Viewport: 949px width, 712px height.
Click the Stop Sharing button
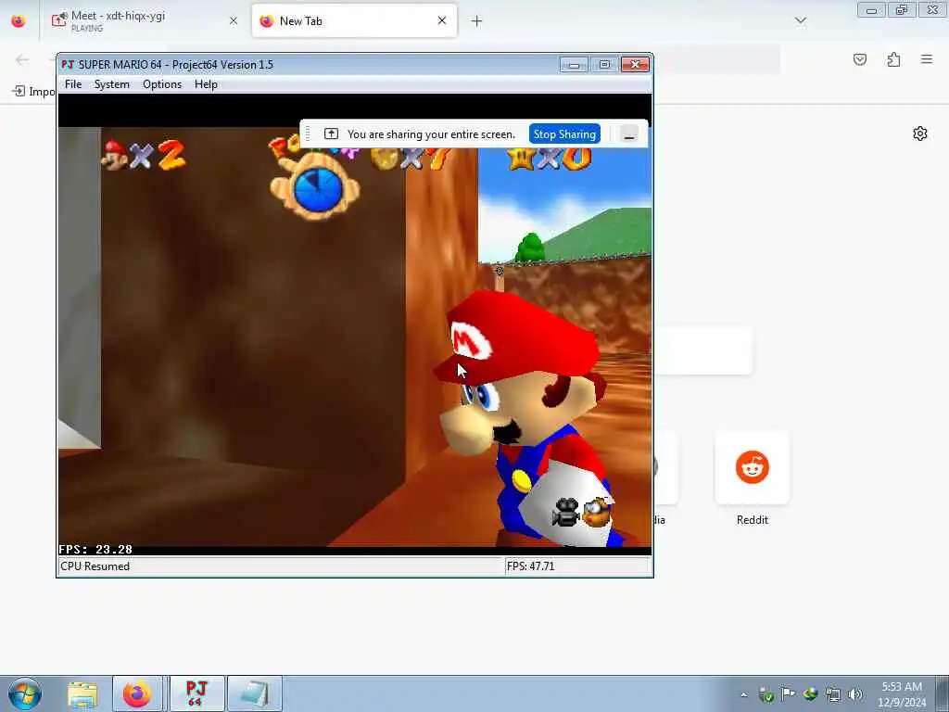564,134
